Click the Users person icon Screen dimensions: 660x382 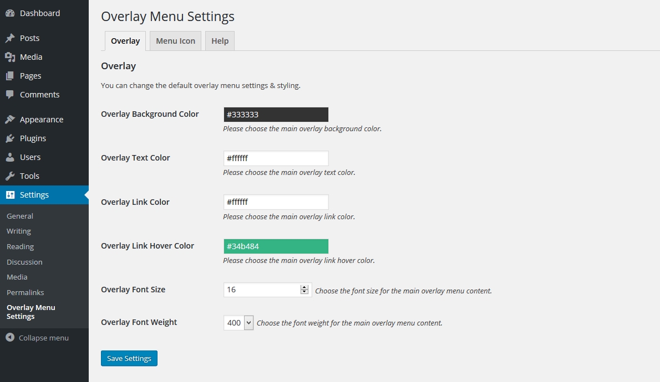click(10, 157)
